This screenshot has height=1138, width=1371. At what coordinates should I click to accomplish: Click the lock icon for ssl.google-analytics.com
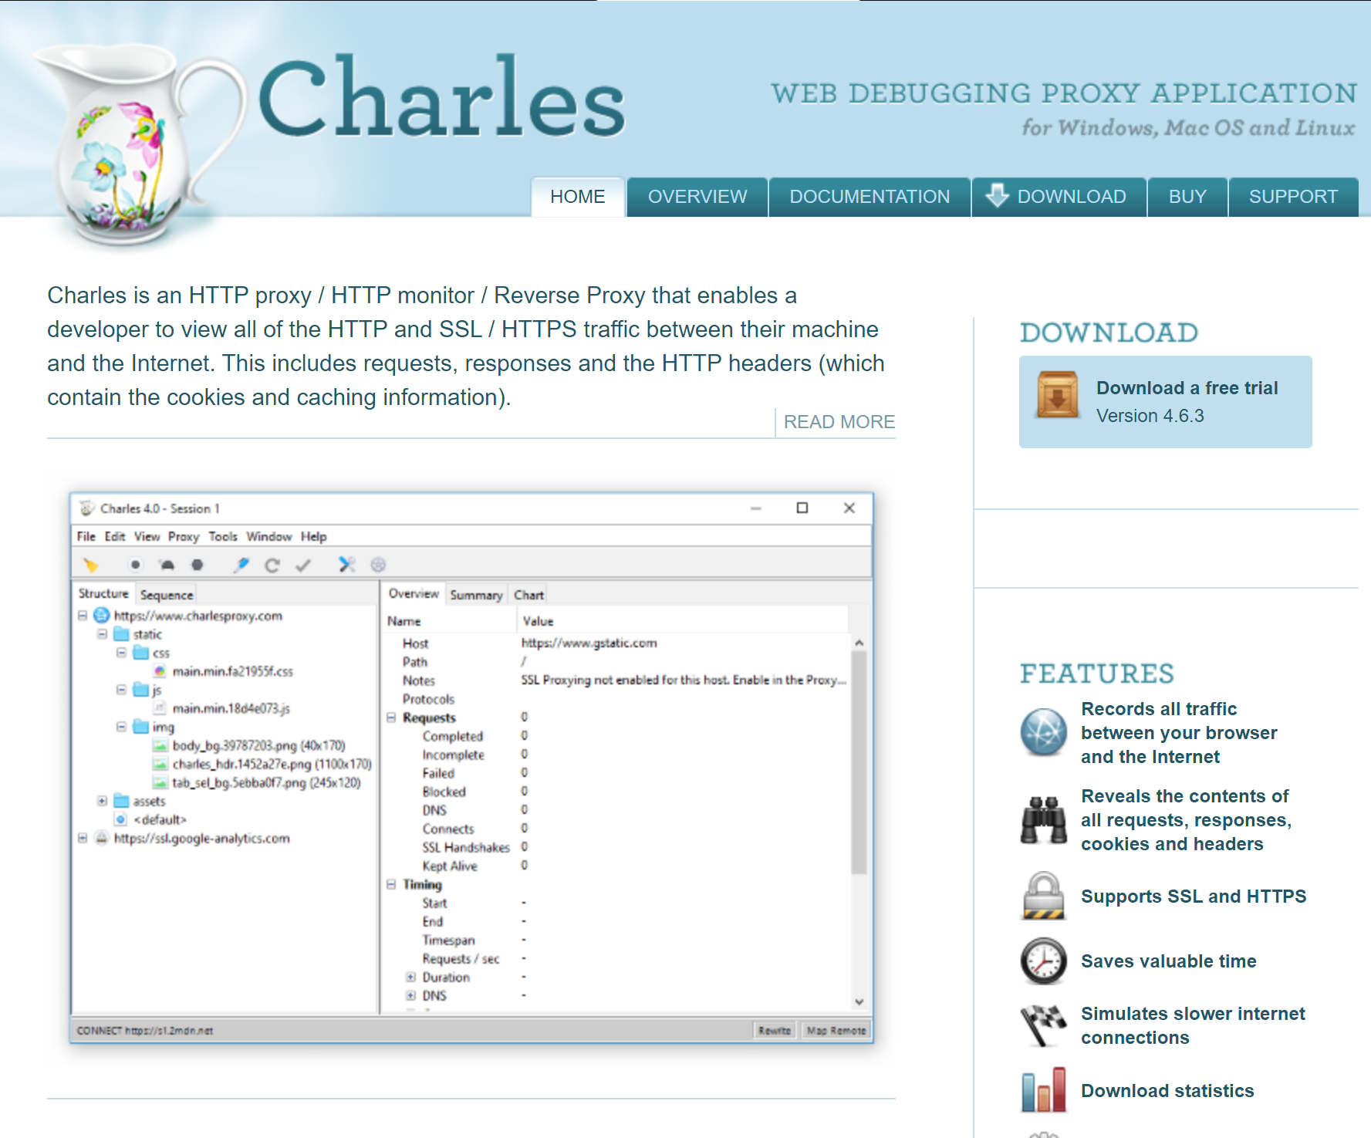click(101, 838)
